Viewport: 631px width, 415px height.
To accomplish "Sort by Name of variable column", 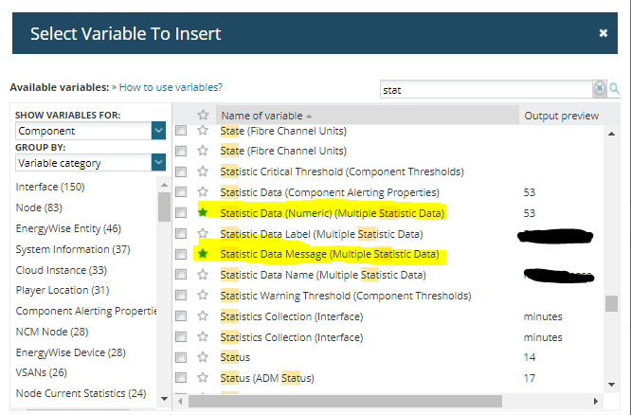I will click(x=265, y=116).
